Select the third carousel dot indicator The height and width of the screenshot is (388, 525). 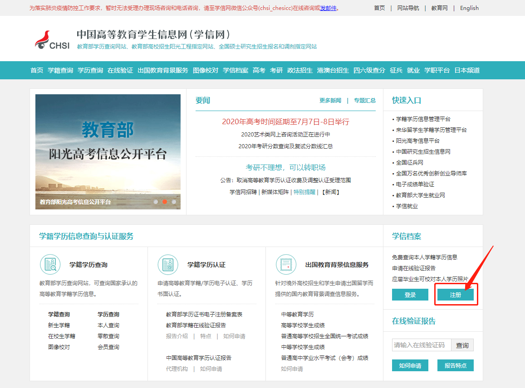(x=174, y=202)
